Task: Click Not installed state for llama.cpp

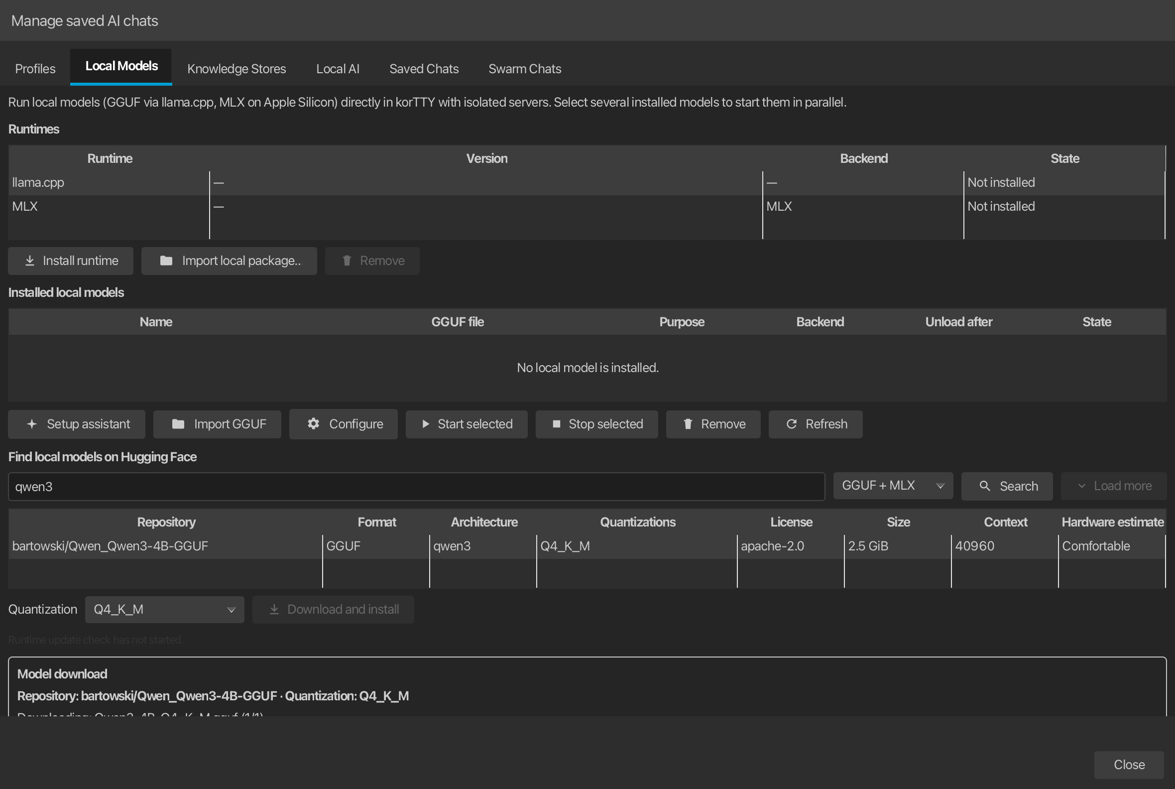Action: (x=1001, y=183)
